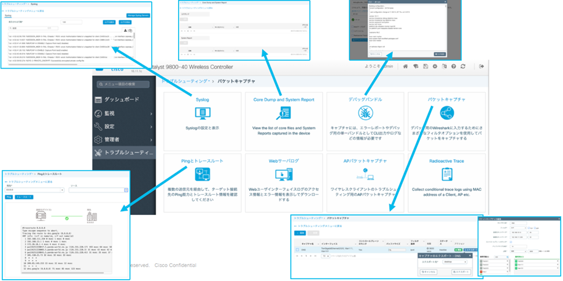
Task: Click the Configuration wrench sidebar icon
Action: [98, 126]
